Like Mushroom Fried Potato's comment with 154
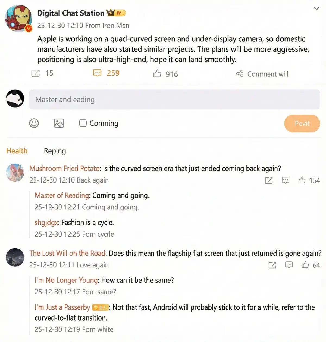 click(302, 180)
